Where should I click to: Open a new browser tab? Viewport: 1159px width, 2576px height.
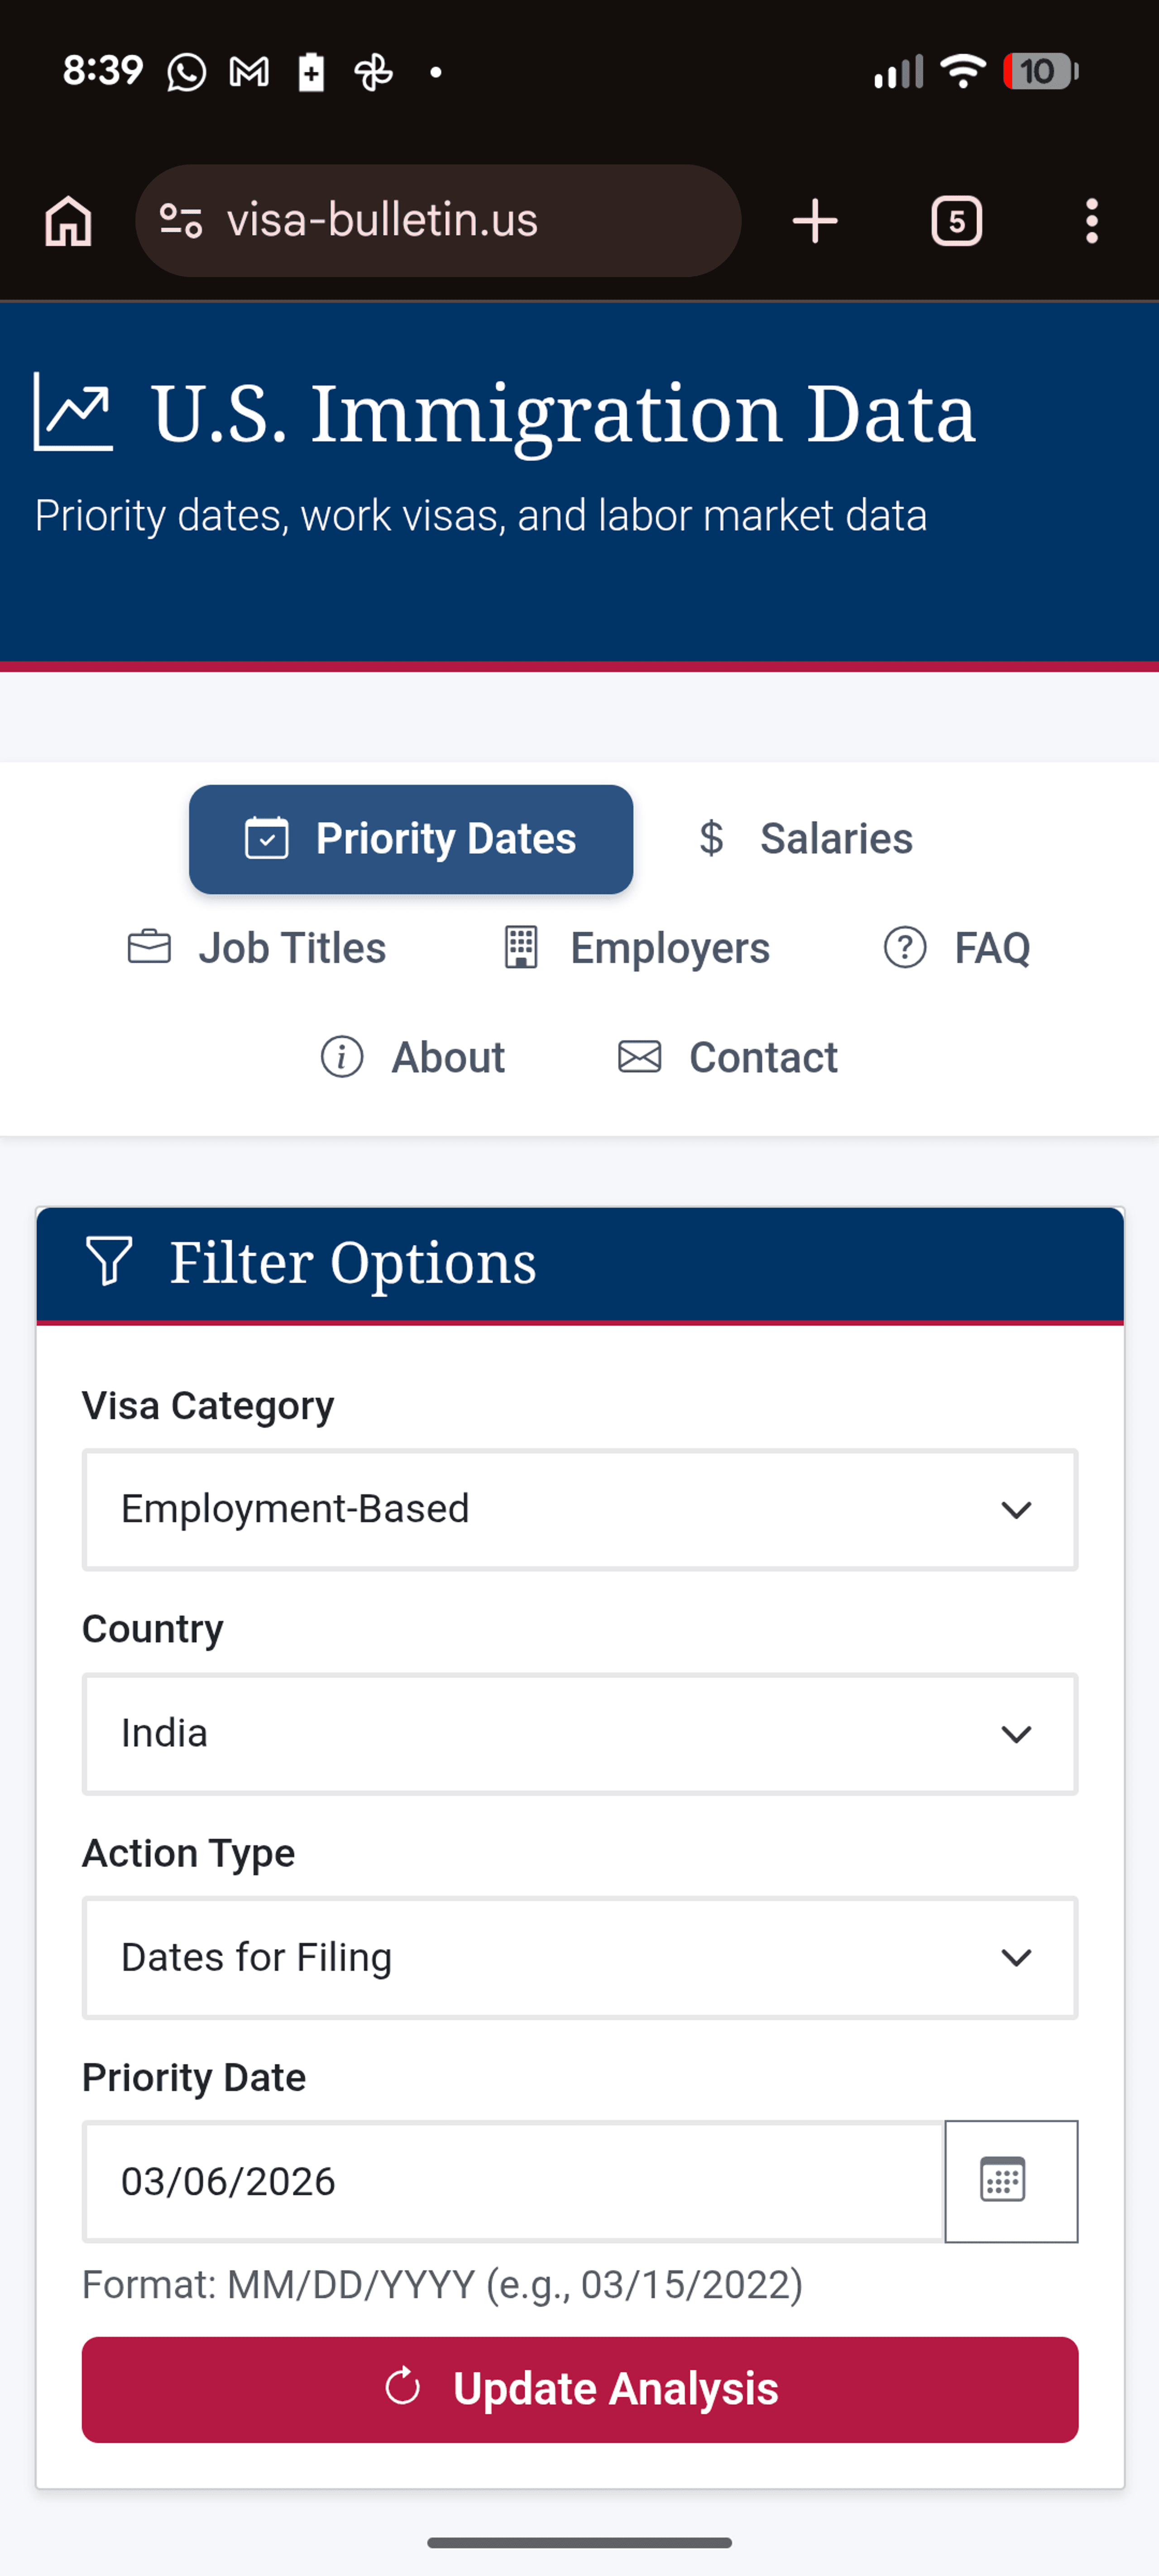point(814,221)
